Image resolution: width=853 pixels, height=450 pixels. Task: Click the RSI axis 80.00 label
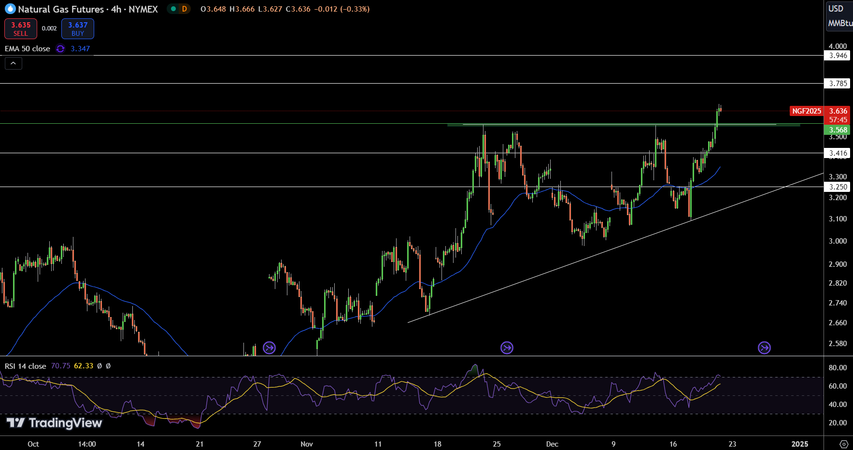[838, 368]
